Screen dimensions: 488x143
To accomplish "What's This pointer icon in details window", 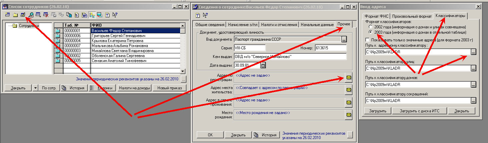I will 205,15.
